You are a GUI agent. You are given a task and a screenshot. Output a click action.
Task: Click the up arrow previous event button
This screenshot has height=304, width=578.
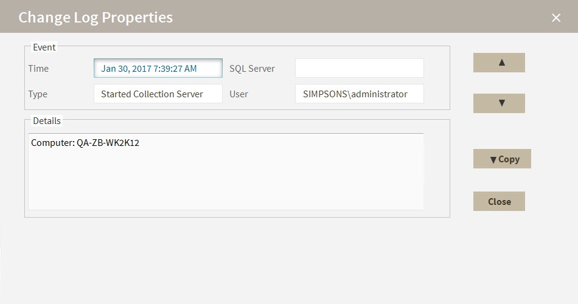pyautogui.click(x=499, y=63)
